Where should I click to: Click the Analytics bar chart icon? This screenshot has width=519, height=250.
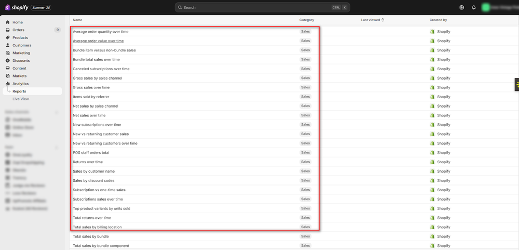(8, 84)
